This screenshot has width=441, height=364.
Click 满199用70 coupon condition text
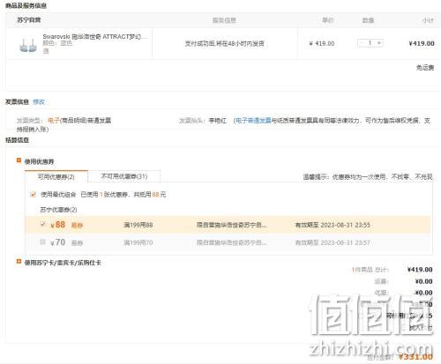(138, 242)
